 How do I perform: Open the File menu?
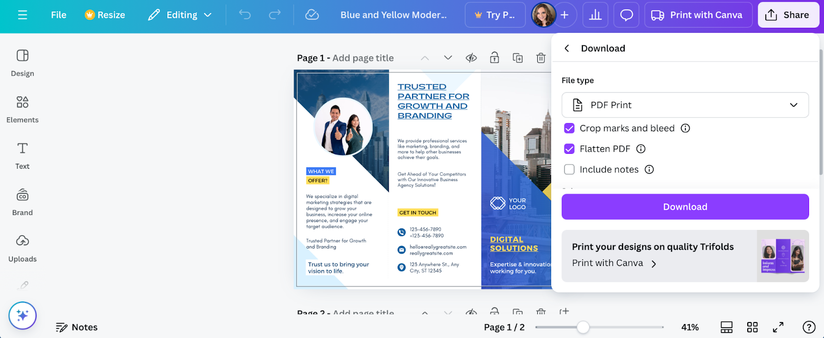point(59,15)
